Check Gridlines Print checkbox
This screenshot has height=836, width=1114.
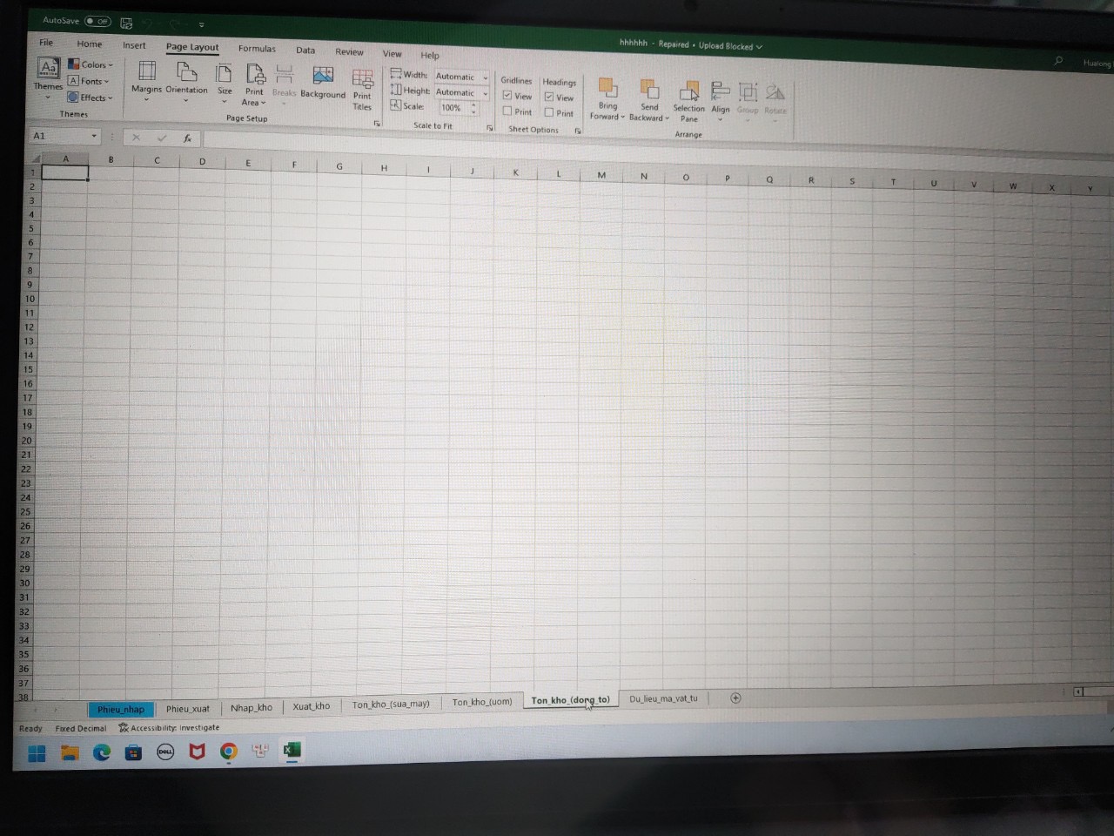coord(507,111)
